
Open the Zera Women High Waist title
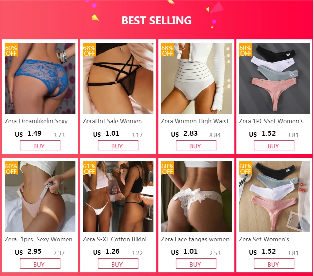pos(195,121)
